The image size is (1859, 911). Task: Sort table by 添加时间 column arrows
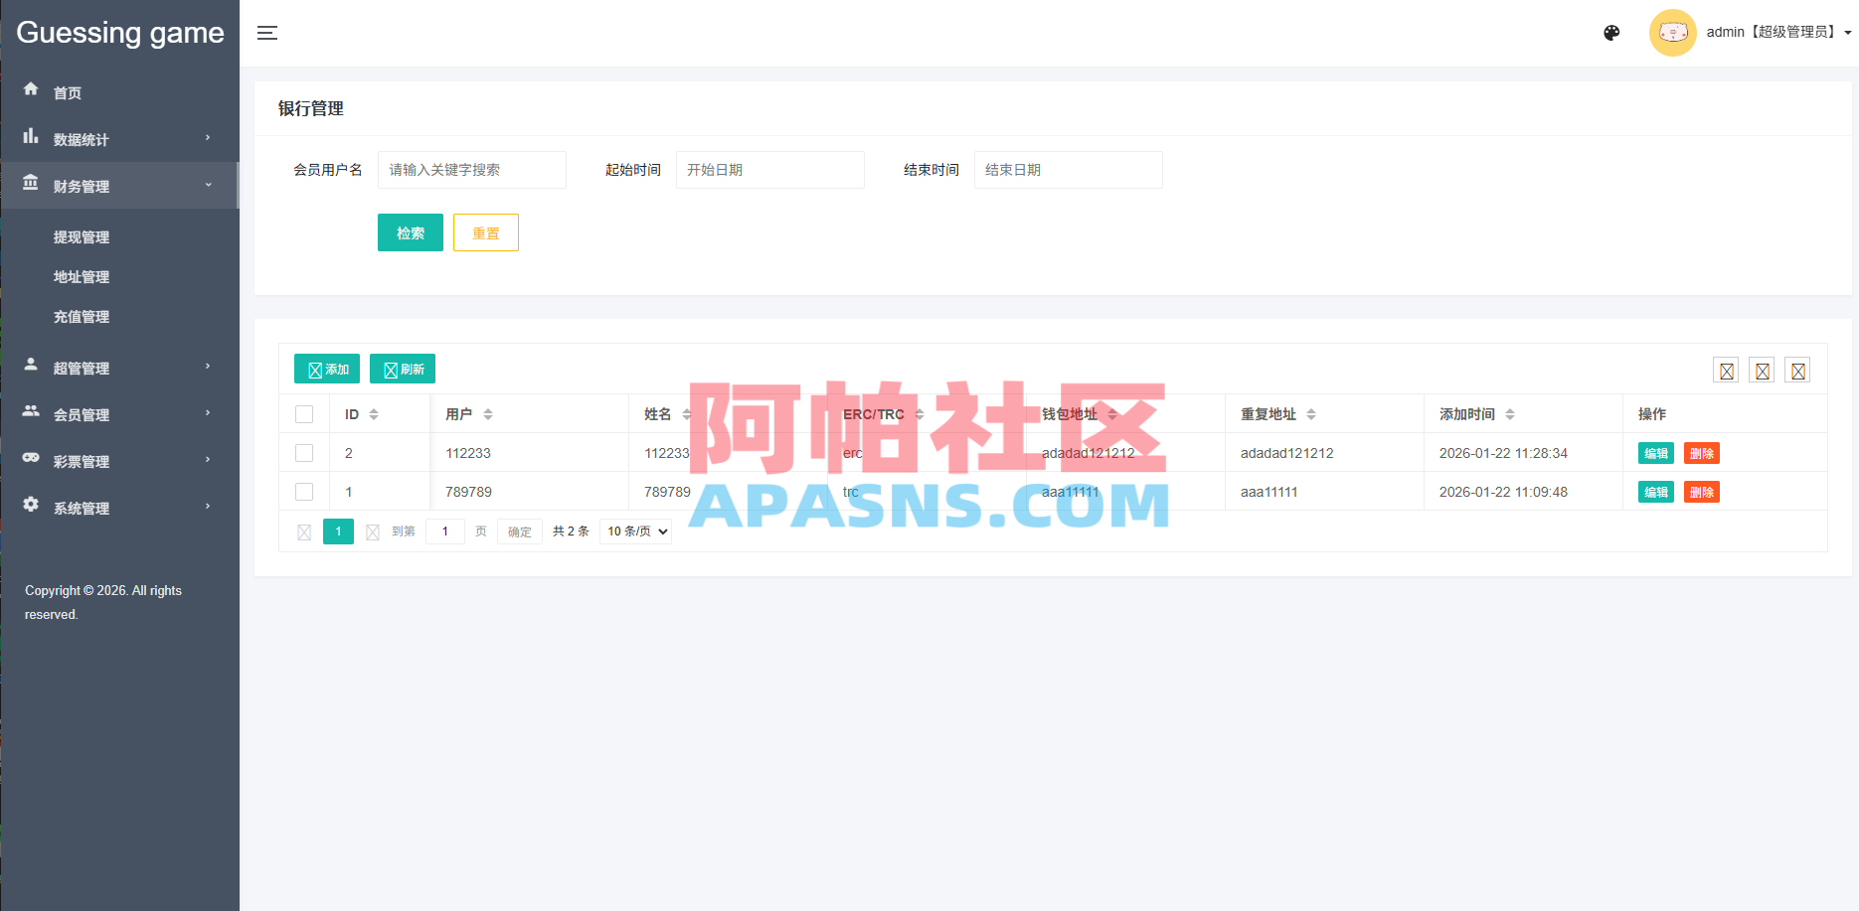coord(1510,414)
